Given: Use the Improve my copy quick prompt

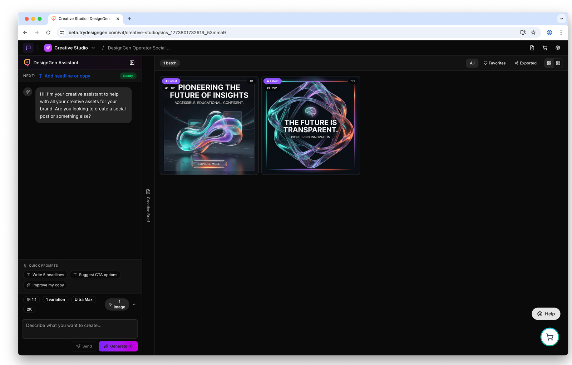Looking at the screenshot, I should 45,285.
